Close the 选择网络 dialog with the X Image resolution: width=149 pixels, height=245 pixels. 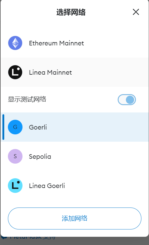click(136, 12)
